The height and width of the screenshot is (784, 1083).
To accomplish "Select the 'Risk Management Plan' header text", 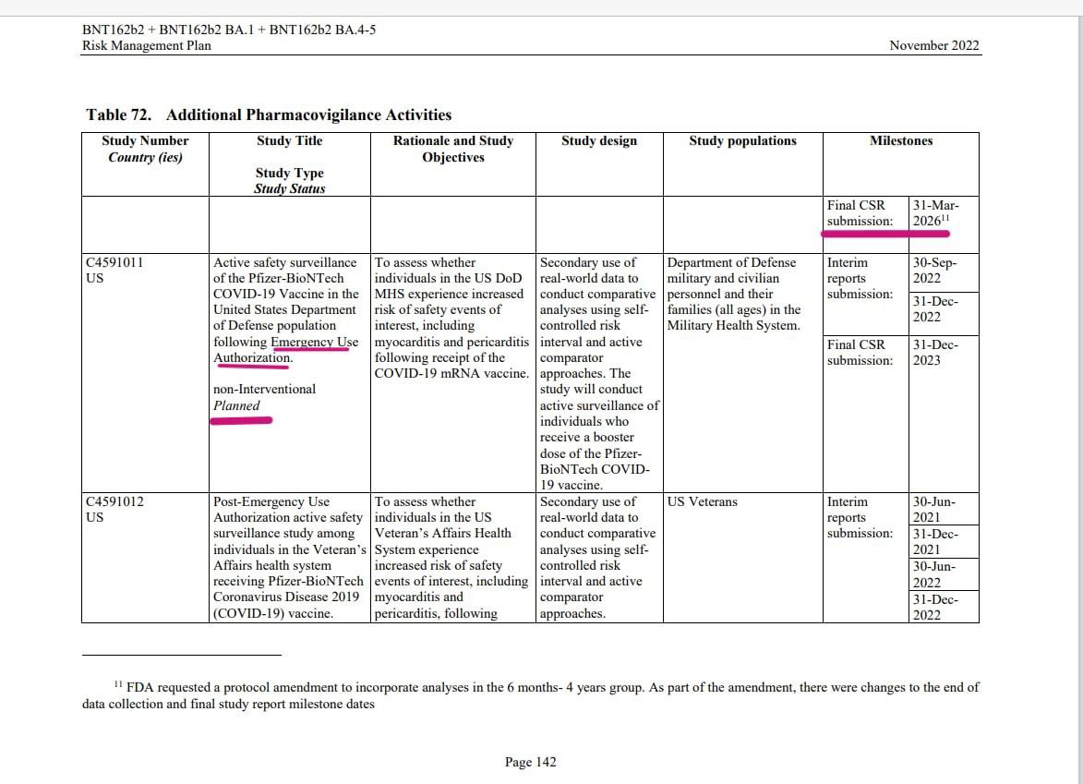I will point(147,45).
